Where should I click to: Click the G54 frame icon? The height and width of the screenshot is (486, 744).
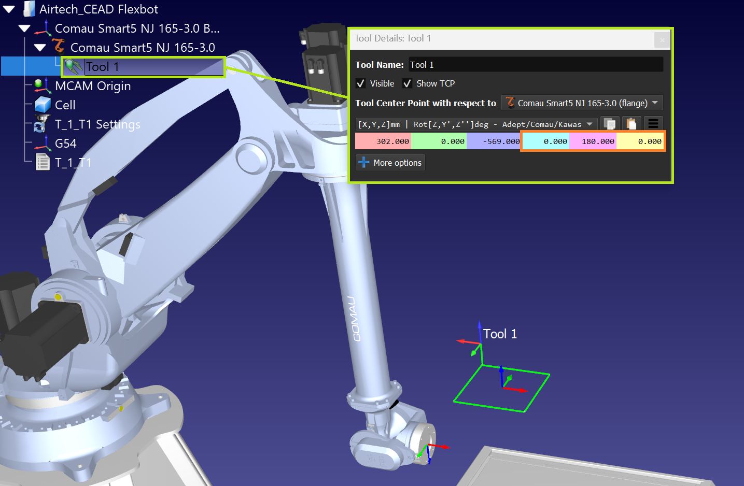tap(41, 143)
